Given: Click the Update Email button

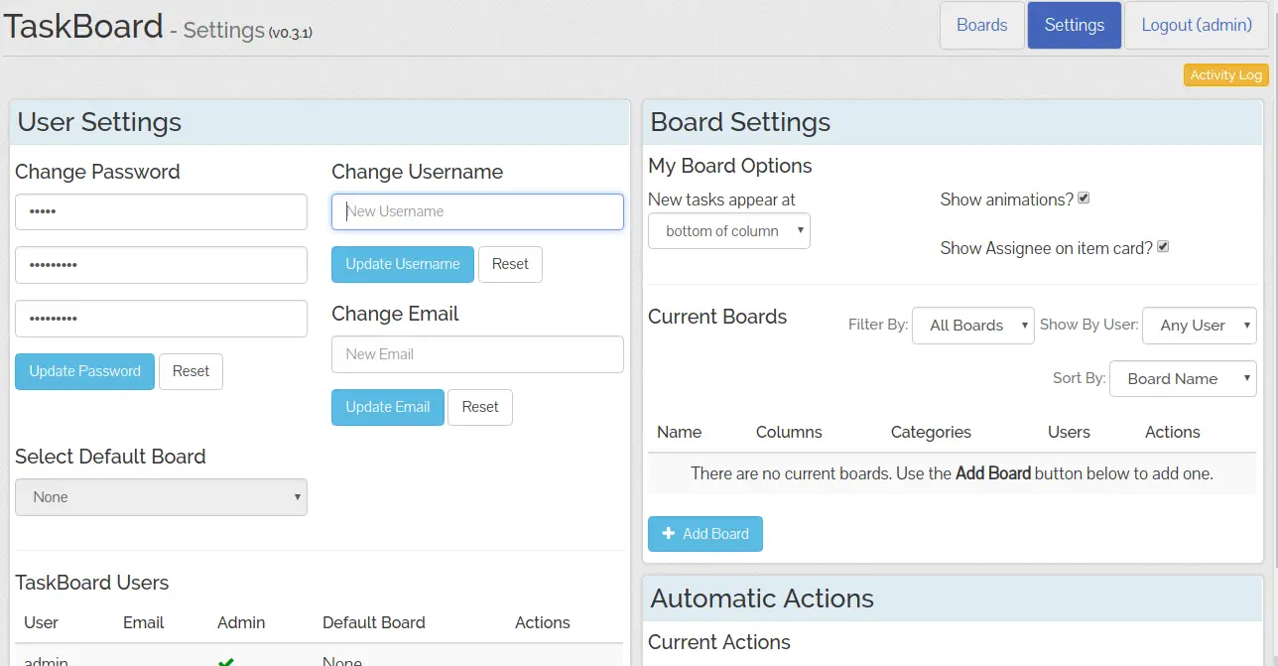Looking at the screenshot, I should pyautogui.click(x=388, y=407).
